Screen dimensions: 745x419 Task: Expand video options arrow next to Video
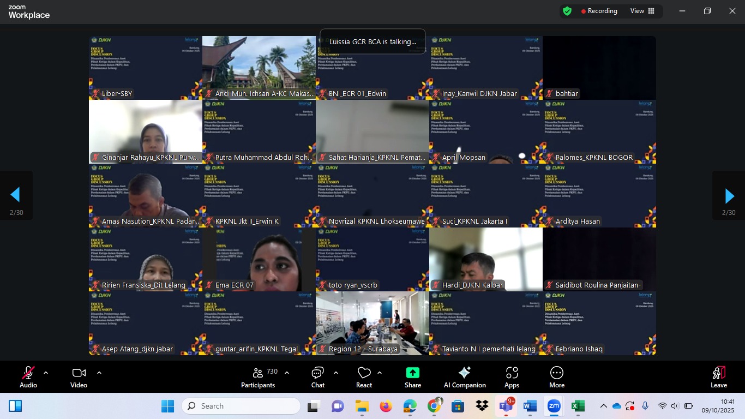(x=99, y=373)
